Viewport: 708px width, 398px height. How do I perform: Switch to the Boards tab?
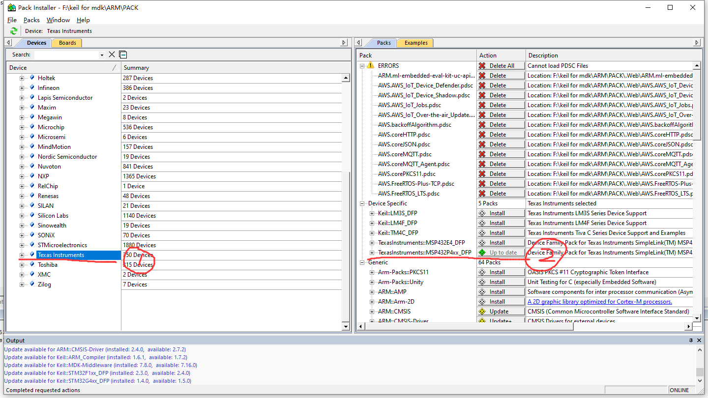66,43
